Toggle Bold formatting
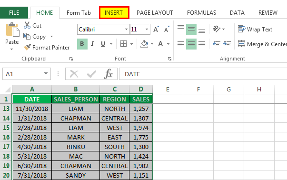This screenshot has width=287, height=180. [x=82, y=44]
